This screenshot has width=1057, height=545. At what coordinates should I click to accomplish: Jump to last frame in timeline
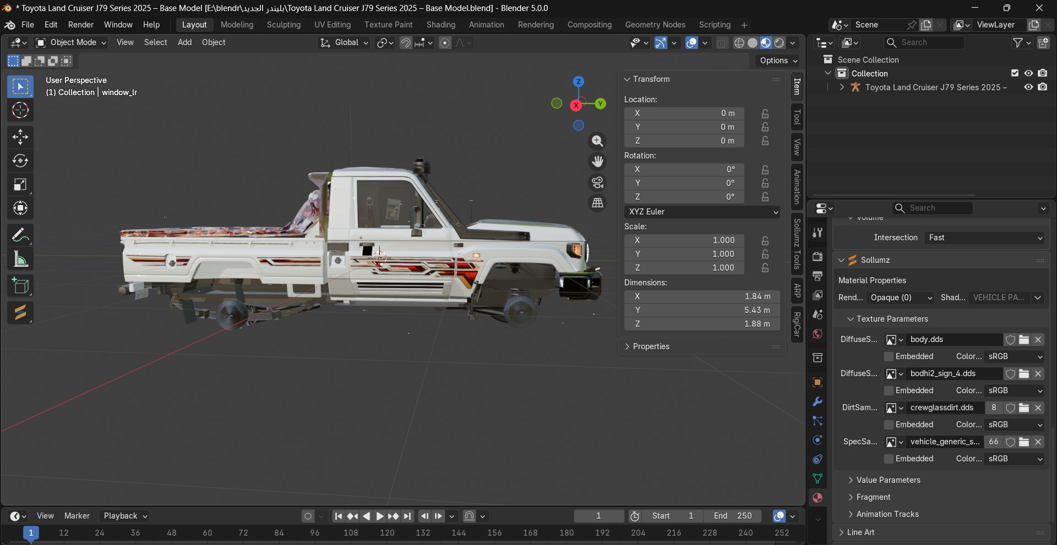407,516
